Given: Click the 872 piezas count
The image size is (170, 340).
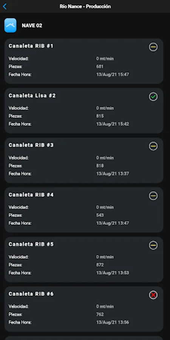Looking at the screenshot, I should (x=100, y=265).
